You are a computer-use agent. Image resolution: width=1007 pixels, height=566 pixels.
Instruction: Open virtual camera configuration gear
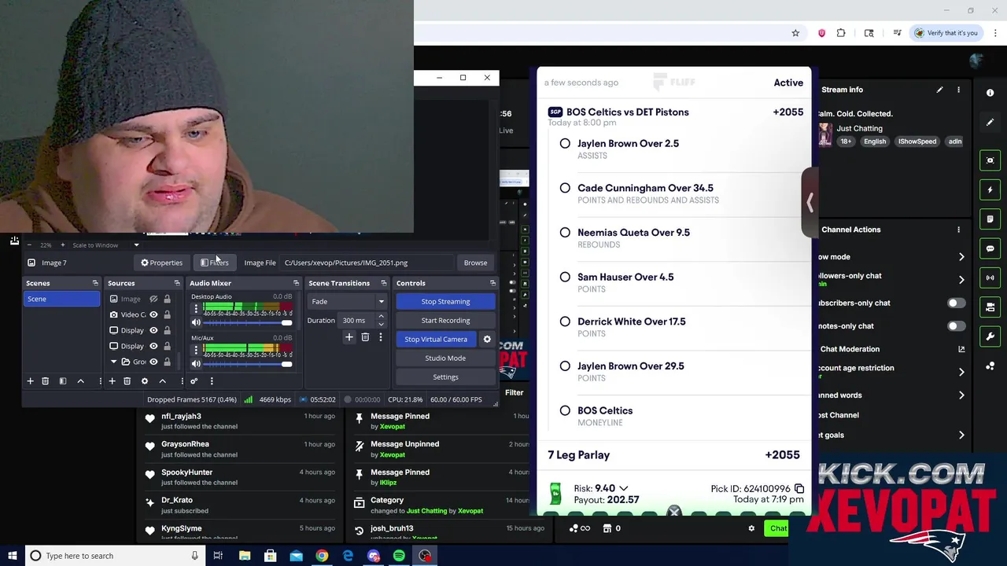pyautogui.click(x=487, y=340)
